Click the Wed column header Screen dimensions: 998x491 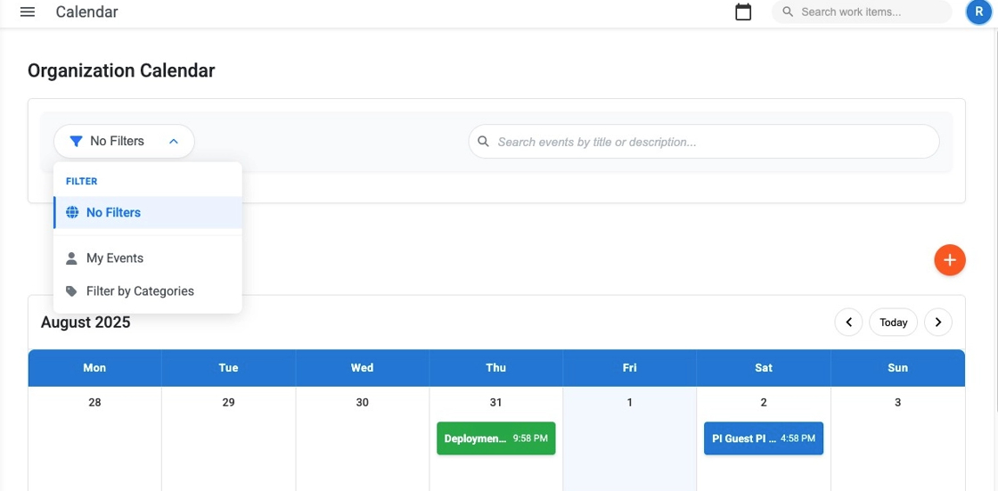[362, 368]
